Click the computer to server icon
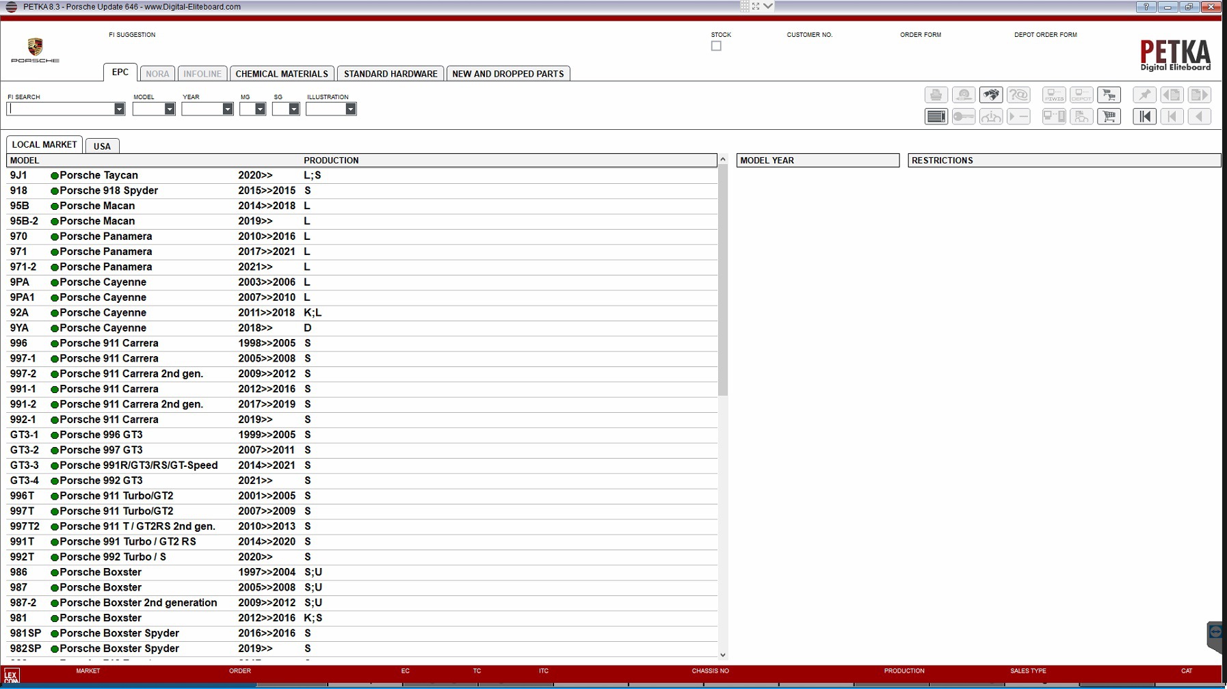Image resolution: width=1227 pixels, height=689 pixels. pos(1054,117)
